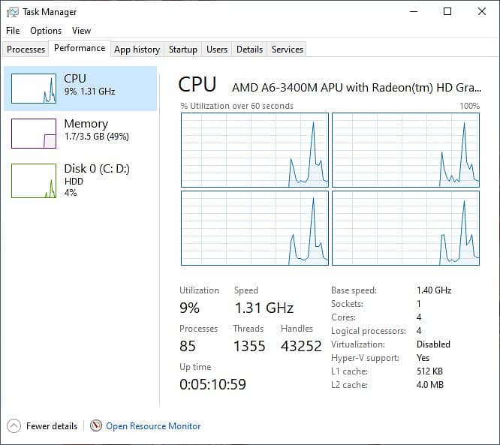Click the large CPU heading
500x445 pixels.
point(197,85)
